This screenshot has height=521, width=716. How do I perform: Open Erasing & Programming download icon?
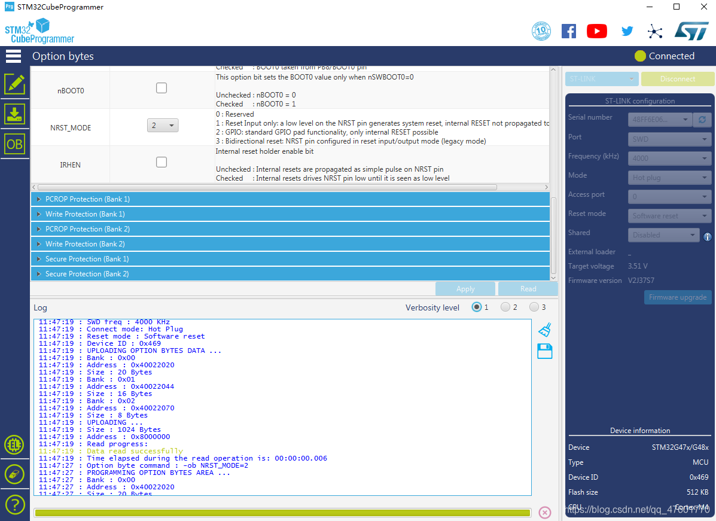click(14, 114)
